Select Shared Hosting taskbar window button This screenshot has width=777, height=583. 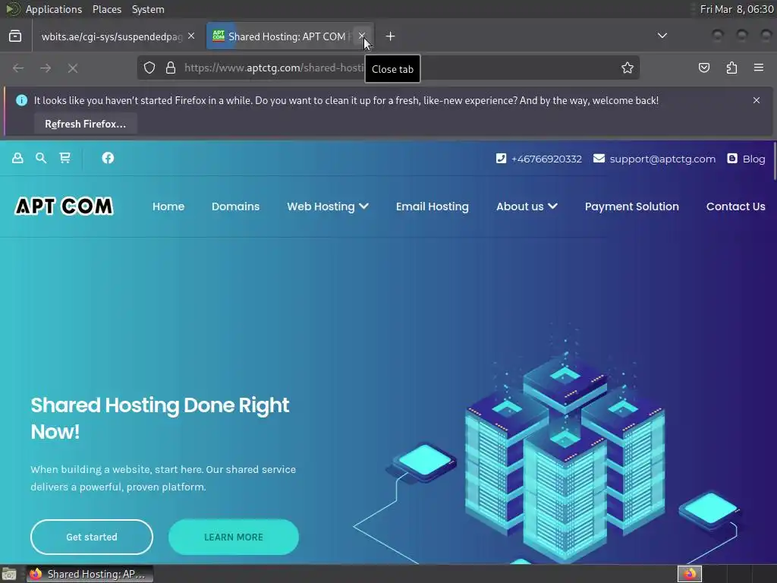pos(90,574)
